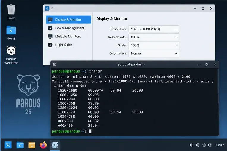The image size is (227, 151).
Task: Click the 1024x768 line in terminal output
Action: click(x=78, y=117)
